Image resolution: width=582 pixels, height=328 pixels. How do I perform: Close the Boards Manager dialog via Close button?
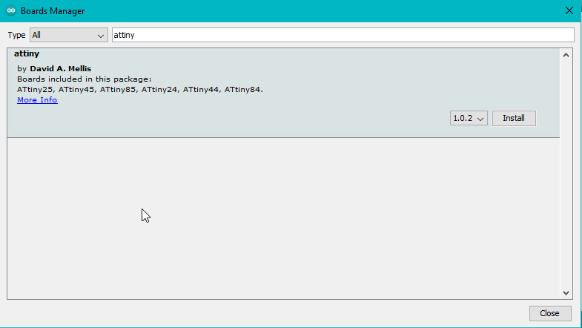click(x=549, y=313)
